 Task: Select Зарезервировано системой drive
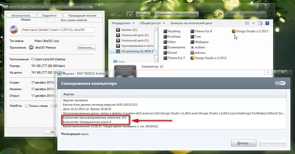pos(135,46)
